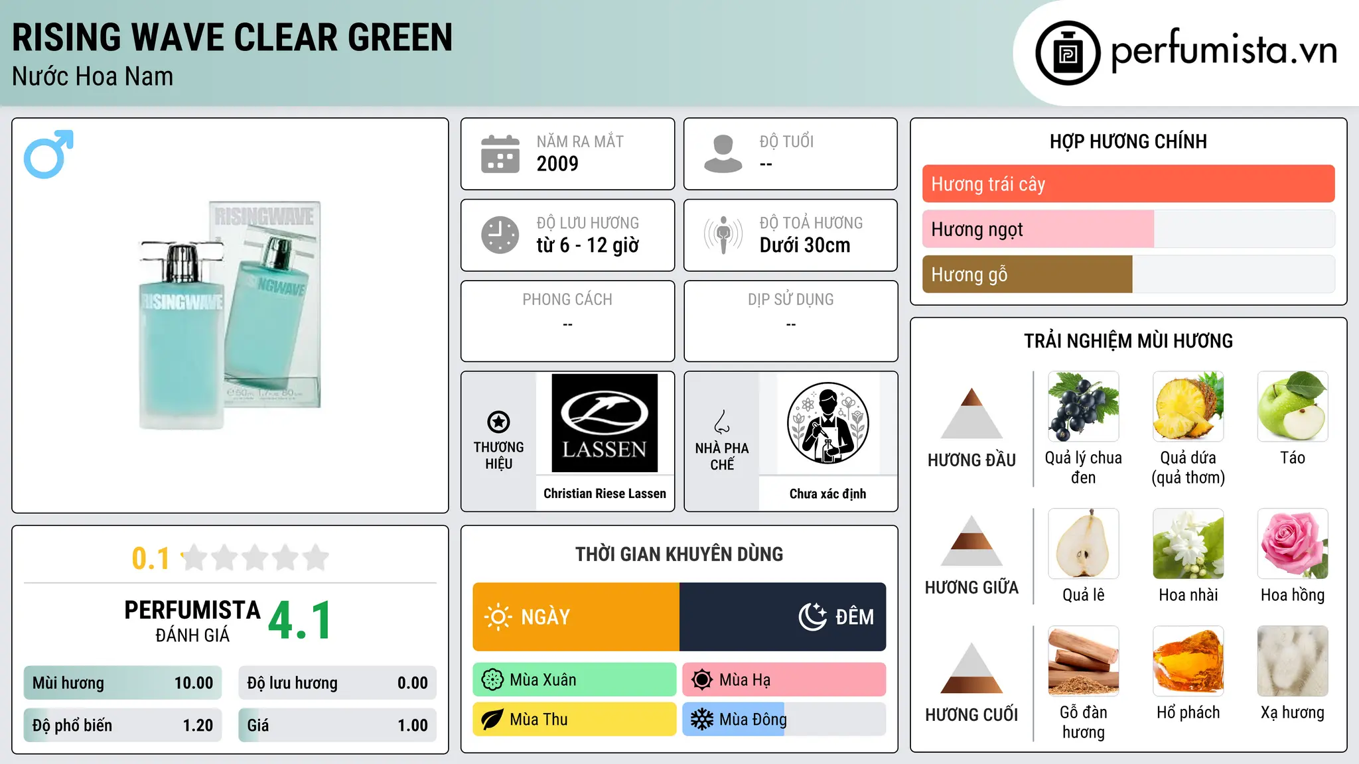The height and width of the screenshot is (764, 1359).
Task: Select the Quả lê pear note image
Action: point(1084,544)
